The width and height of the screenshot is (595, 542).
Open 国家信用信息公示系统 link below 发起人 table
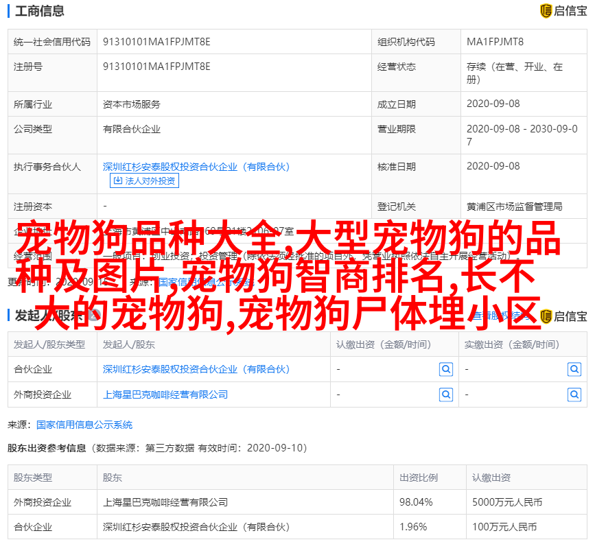click(x=84, y=425)
